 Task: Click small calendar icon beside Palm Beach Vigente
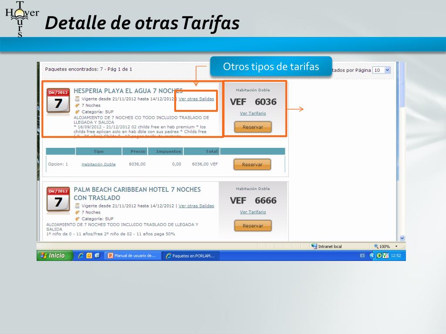point(77,206)
